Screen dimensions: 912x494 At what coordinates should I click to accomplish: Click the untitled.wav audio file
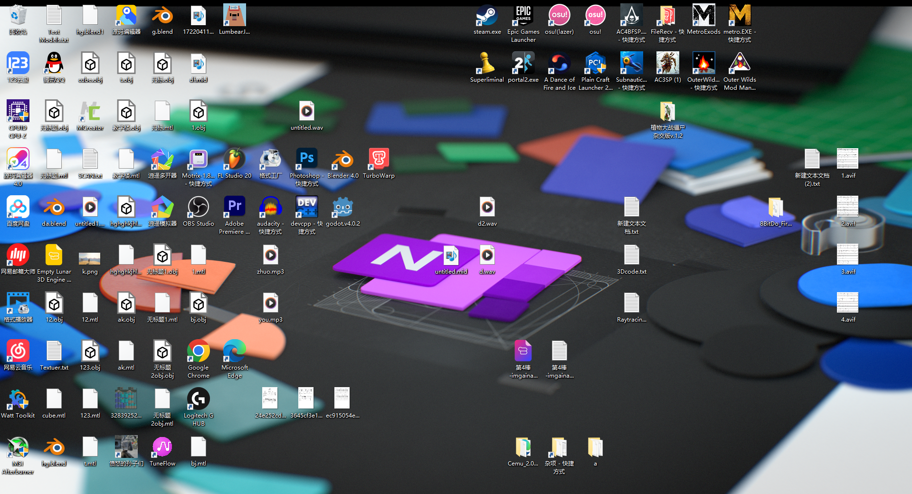(x=307, y=112)
